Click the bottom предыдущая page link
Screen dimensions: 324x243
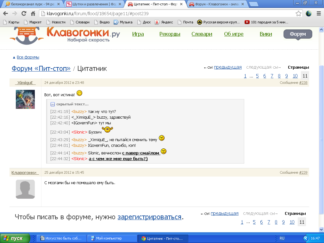pos(225,214)
